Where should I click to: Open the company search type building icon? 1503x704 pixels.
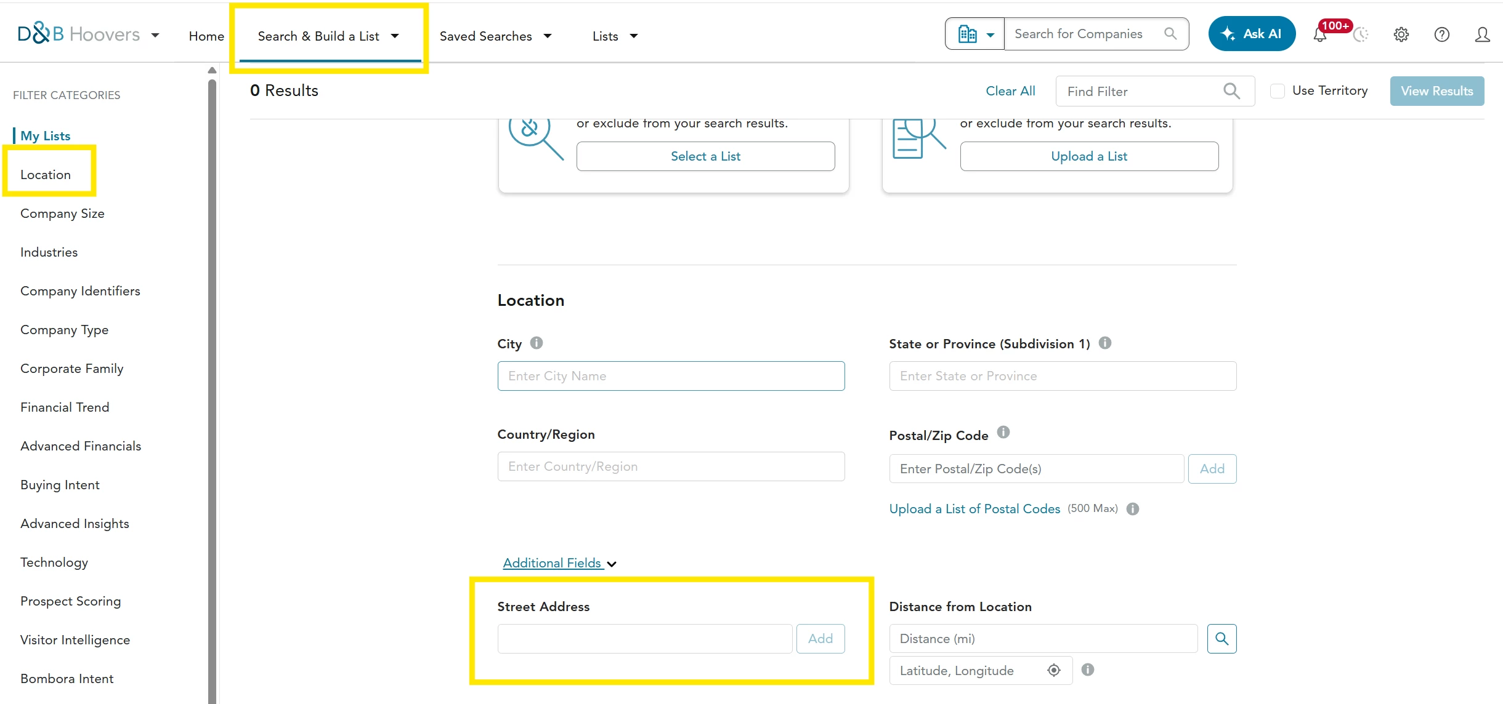[x=968, y=34]
